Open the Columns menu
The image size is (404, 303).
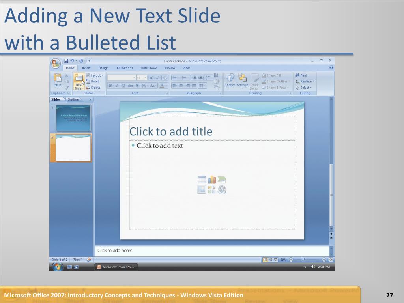pyautogui.click(x=202, y=86)
